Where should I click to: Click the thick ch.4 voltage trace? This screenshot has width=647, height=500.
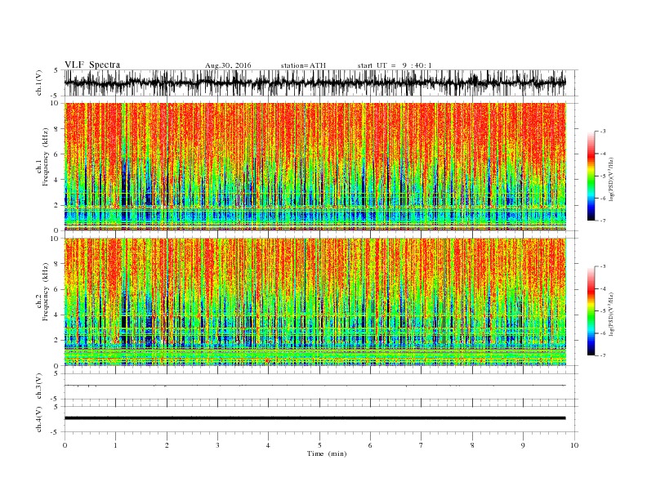pyautogui.click(x=315, y=418)
